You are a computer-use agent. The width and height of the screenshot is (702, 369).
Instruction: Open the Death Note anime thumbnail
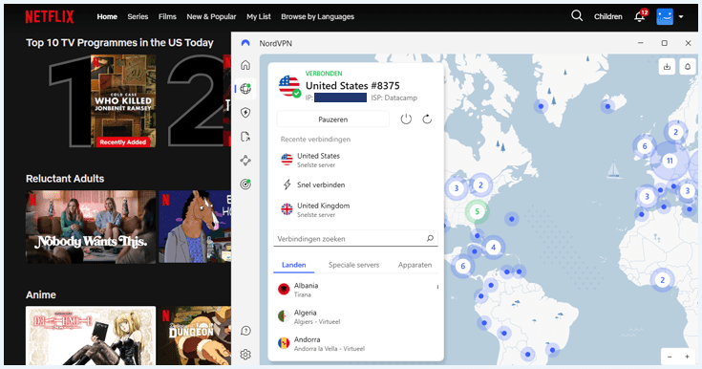click(91, 336)
